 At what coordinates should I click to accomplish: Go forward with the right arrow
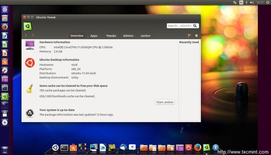click(33, 35)
